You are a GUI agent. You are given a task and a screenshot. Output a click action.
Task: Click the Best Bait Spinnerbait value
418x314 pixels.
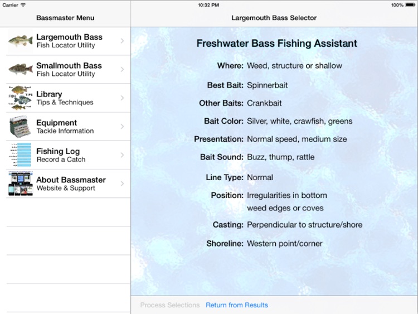click(x=268, y=85)
